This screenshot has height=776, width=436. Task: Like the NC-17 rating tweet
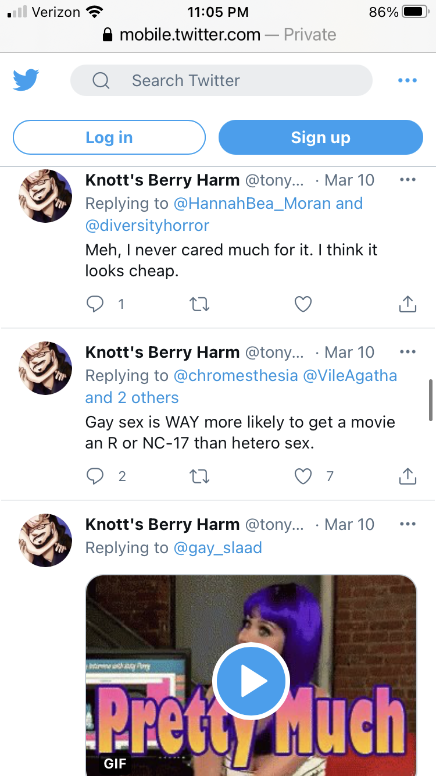303,476
